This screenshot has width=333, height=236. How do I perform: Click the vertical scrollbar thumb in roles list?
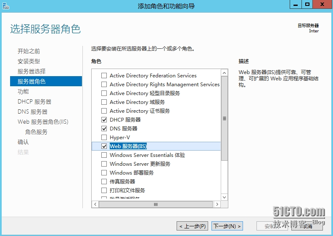tap(224, 119)
